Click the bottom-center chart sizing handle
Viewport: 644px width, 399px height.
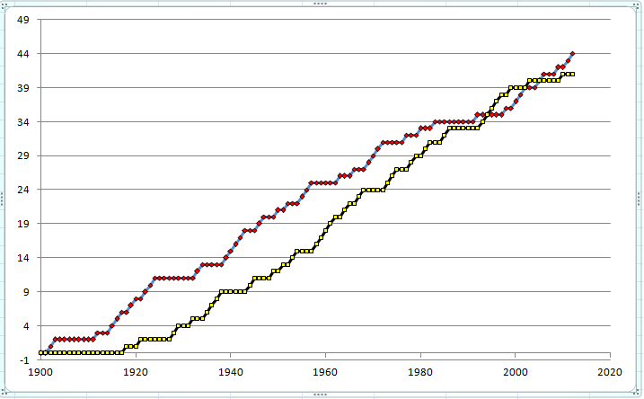[320, 395]
